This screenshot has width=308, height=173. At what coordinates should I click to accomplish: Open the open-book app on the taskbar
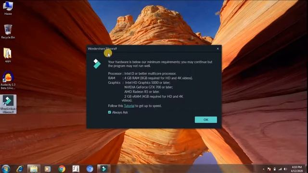76,169
